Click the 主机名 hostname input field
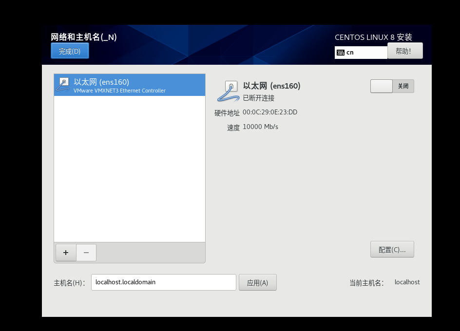The height and width of the screenshot is (331, 460). click(163, 282)
